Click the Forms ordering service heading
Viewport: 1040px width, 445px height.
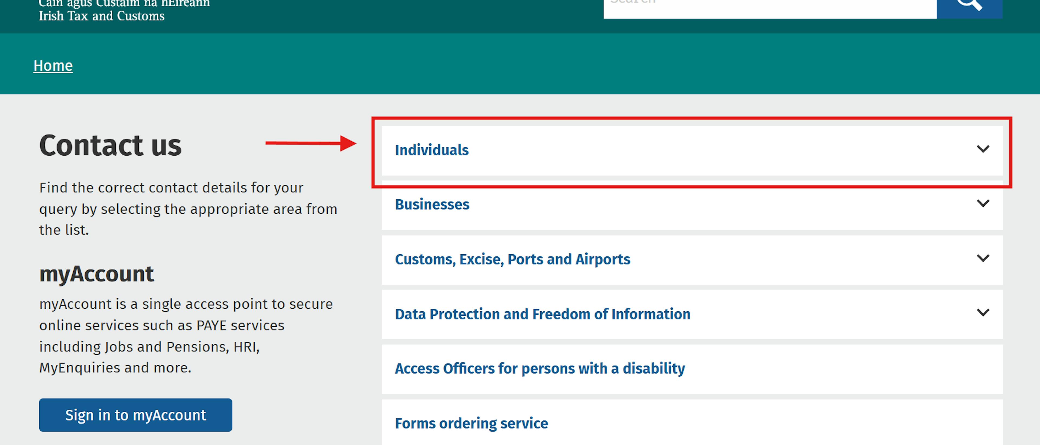coord(472,423)
